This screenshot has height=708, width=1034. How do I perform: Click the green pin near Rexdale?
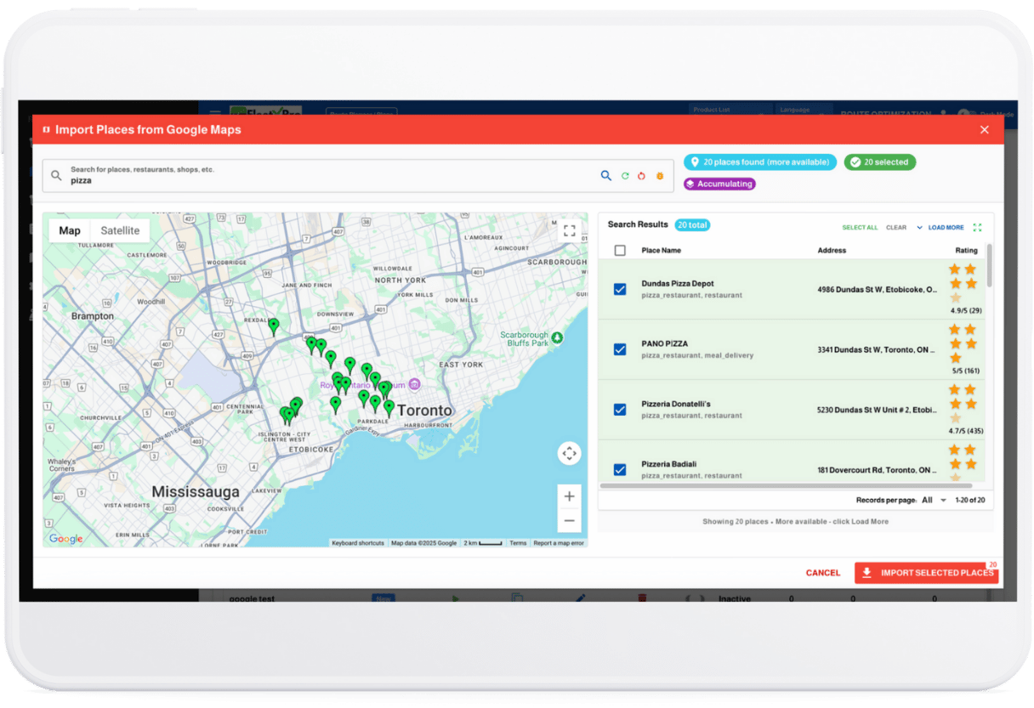(274, 326)
